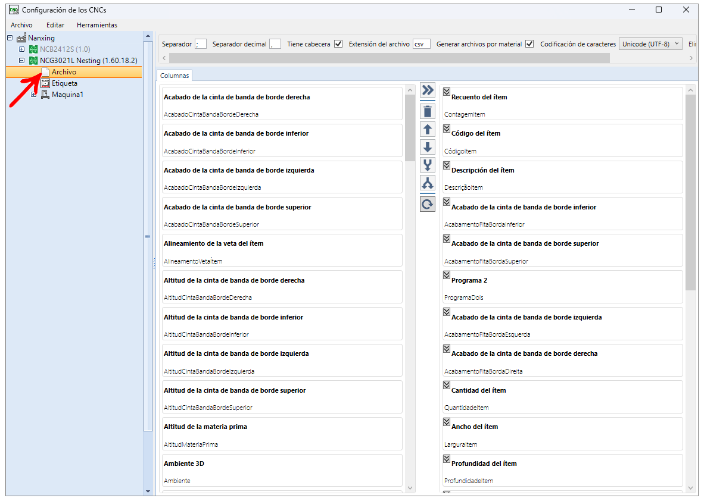Image resolution: width=701 pixels, height=498 pixels.
Task: Move selected column up with arrow icon
Action: pos(428,130)
